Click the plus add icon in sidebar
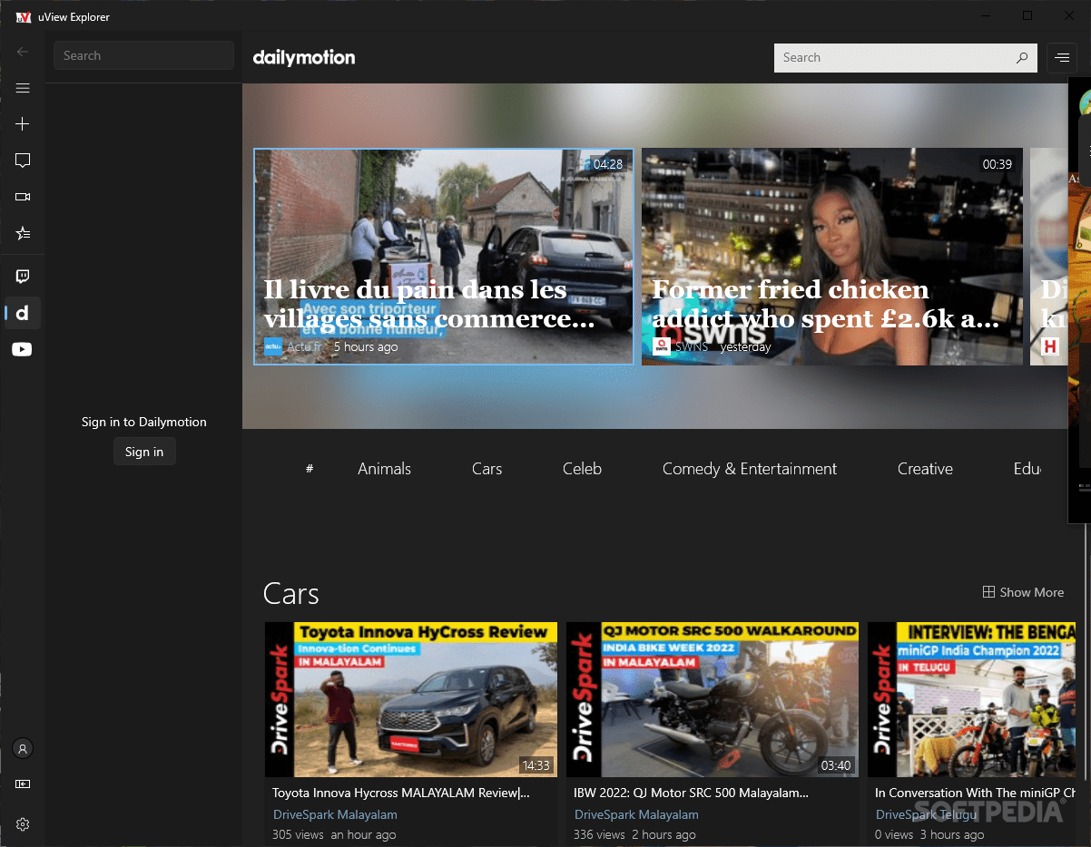1091x847 pixels. click(23, 124)
